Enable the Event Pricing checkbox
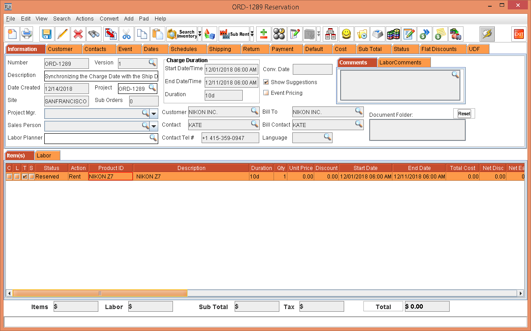This screenshot has height=331, width=531. [x=266, y=93]
